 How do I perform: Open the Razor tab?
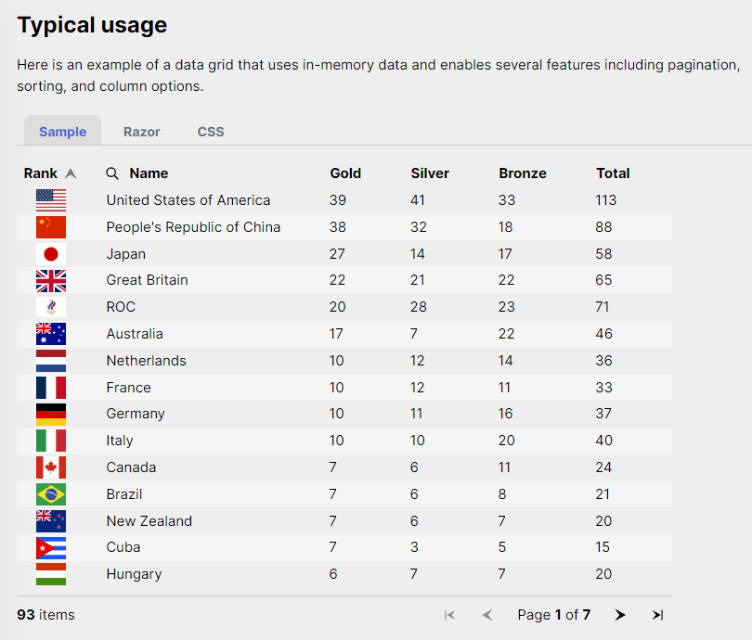141,132
